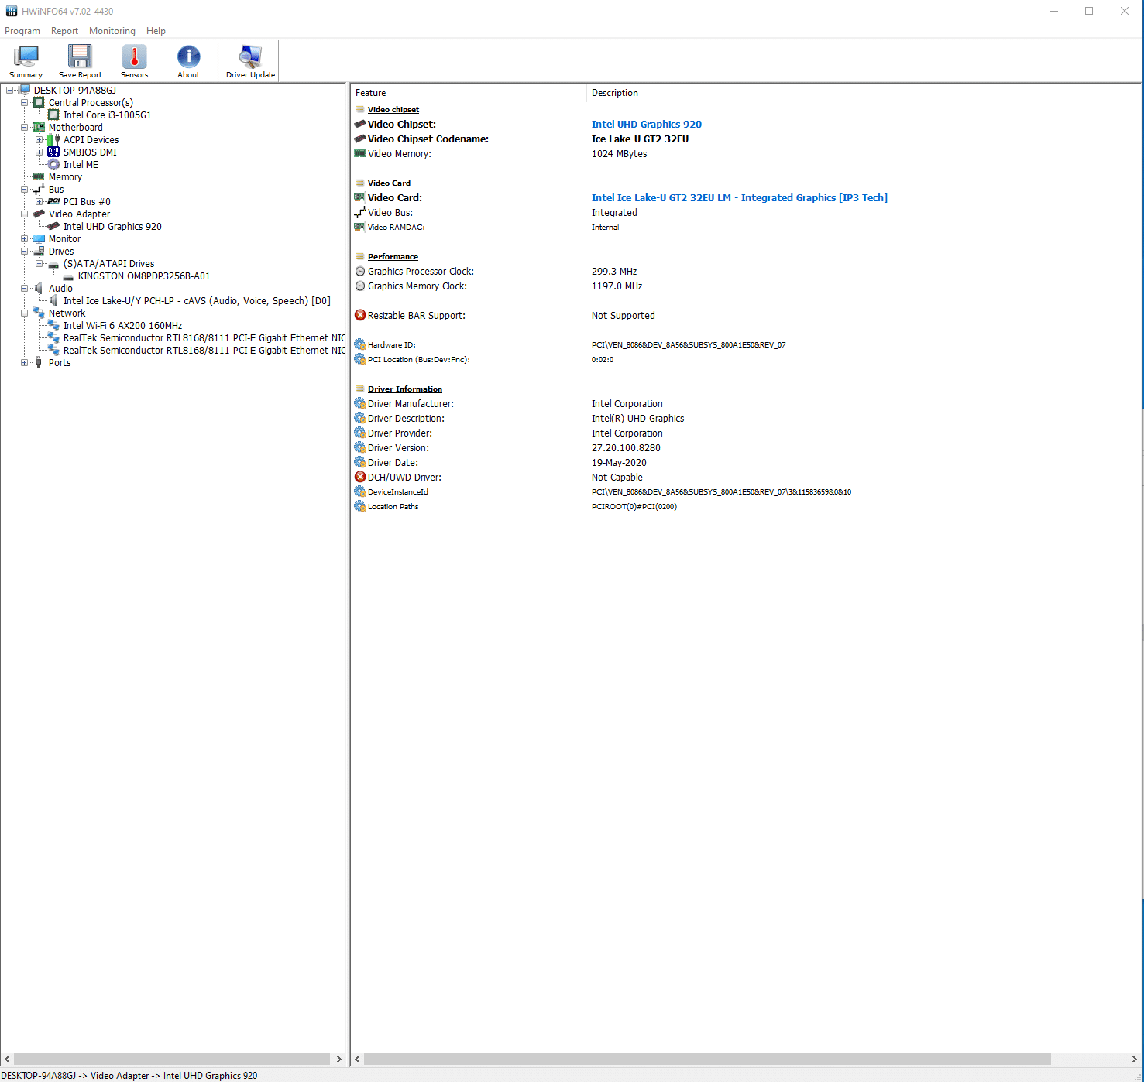
Task: Click the Ice Lake-U GT2 32EU codename value
Action: point(640,139)
